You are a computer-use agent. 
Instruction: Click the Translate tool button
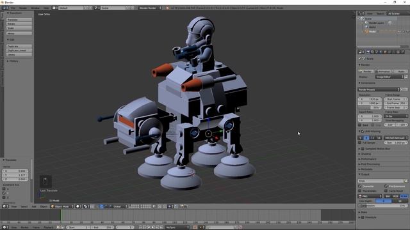(x=19, y=20)
